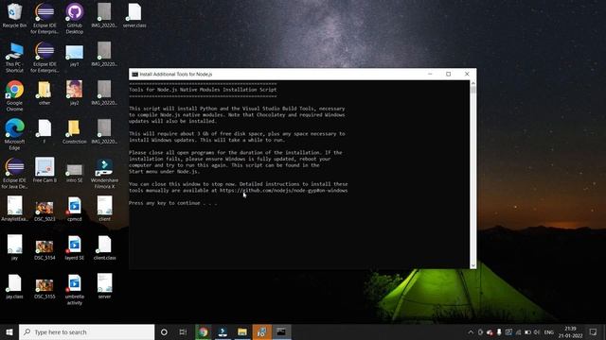Select the DSC_5154 photo icon
Viewport: 606px width, 340px height.
tap(45, 249)
